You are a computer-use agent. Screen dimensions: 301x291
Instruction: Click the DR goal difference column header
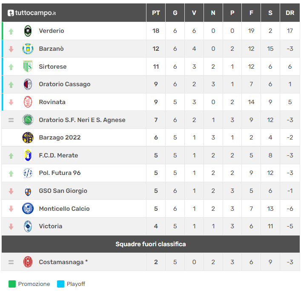click(290, 13)
